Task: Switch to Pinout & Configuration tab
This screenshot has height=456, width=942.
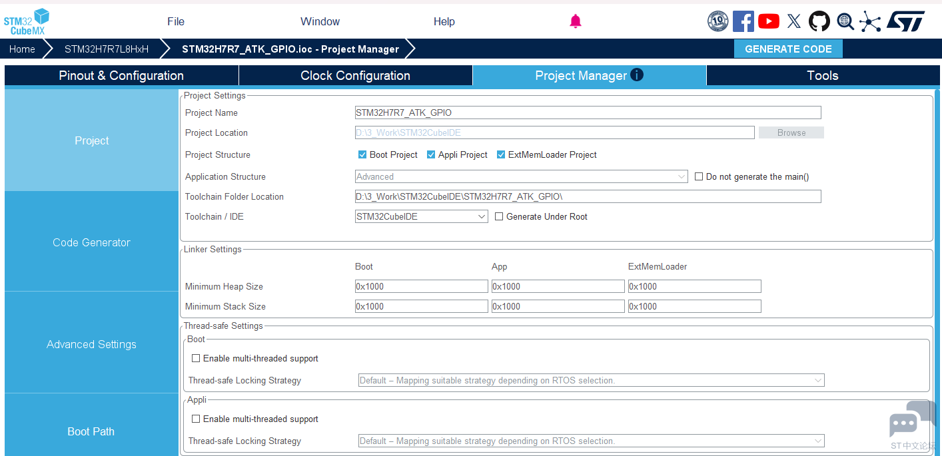Action: pos(121,75)
